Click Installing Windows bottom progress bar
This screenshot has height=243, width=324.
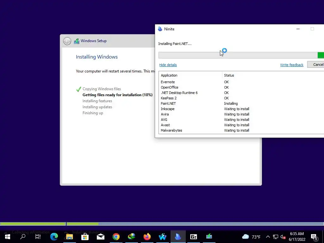click(x=195, y=224)
